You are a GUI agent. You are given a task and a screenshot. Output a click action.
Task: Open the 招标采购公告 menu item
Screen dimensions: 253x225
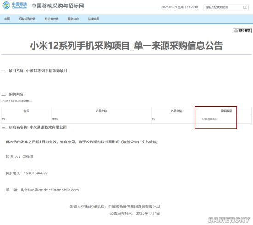[27, 19]
